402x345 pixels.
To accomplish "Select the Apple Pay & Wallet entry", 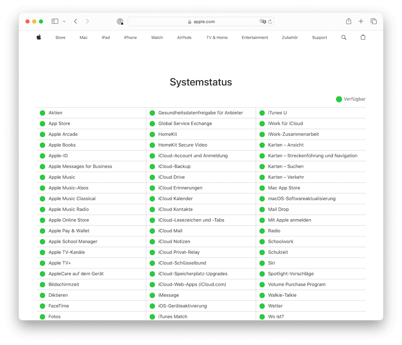I will (91, 231).
